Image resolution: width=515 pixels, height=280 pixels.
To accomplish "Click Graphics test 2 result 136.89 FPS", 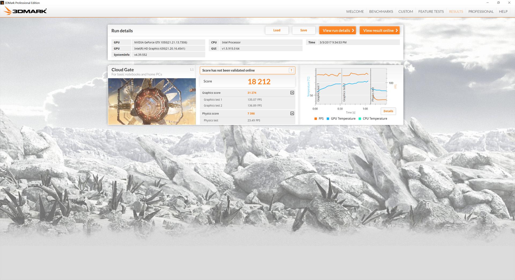I will [255, 106].
